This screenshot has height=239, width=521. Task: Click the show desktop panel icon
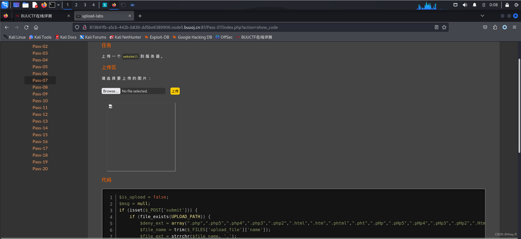click(16, 5)
